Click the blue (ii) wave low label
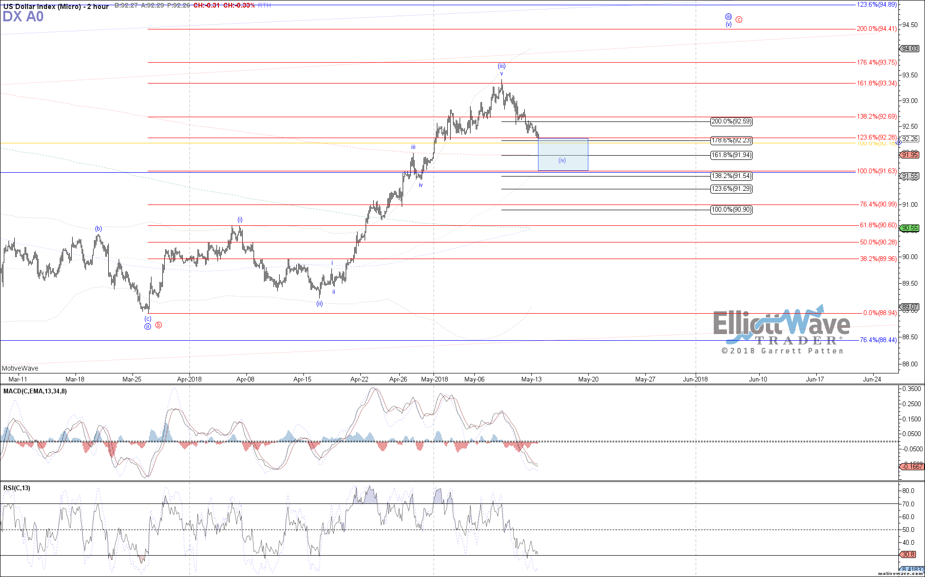The image size is (925, 577). tap(320, 304)
